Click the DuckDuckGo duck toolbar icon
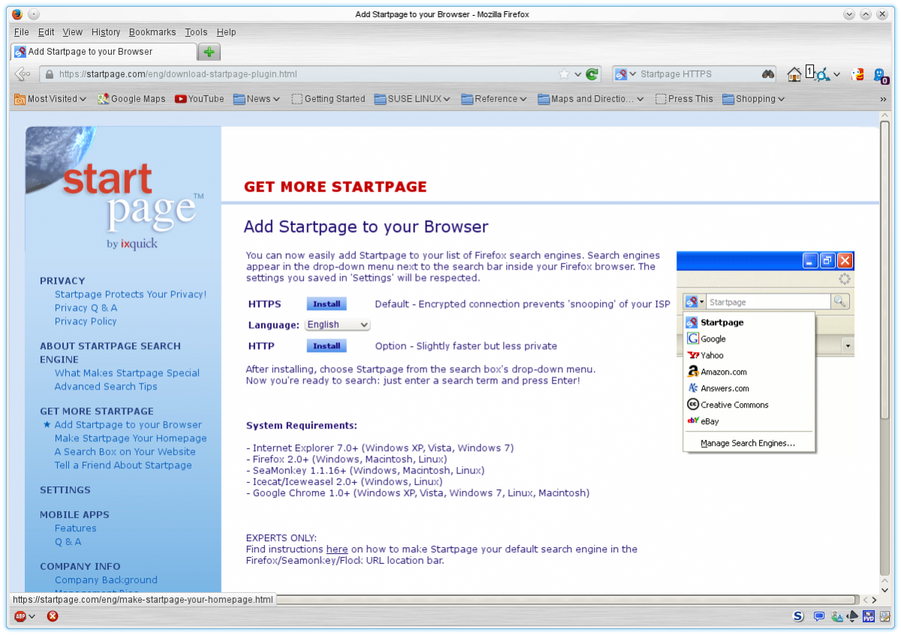The image size is (901, 635). [857, 74]
